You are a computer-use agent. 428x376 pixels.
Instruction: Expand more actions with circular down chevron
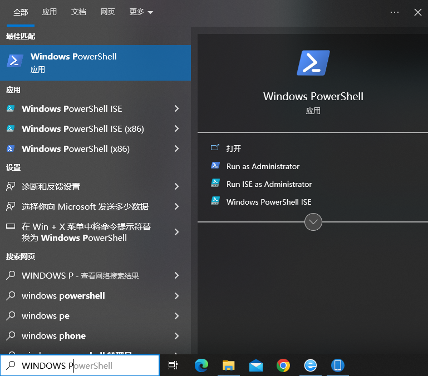pos(313,222)
